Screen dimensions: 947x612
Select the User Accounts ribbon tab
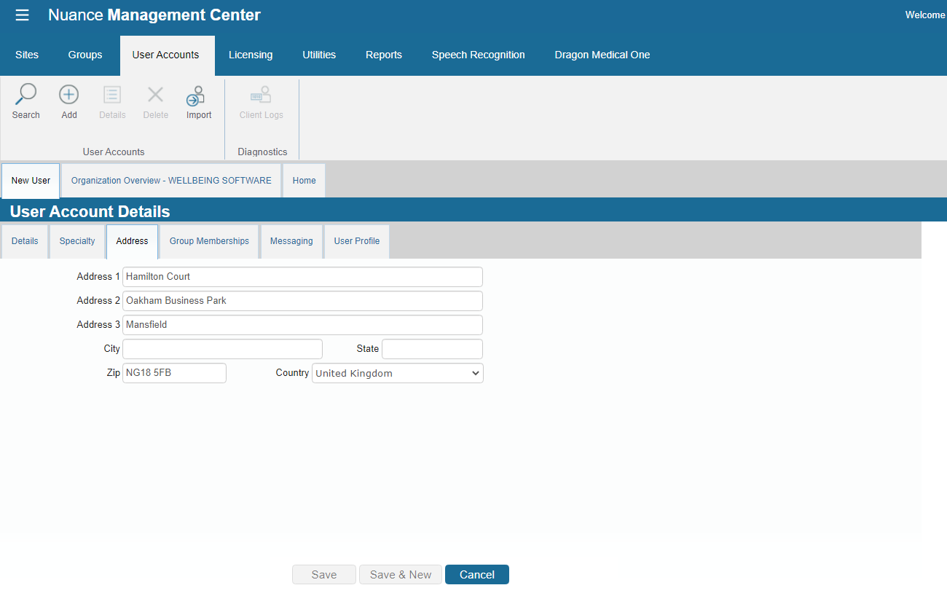[166, 55]
